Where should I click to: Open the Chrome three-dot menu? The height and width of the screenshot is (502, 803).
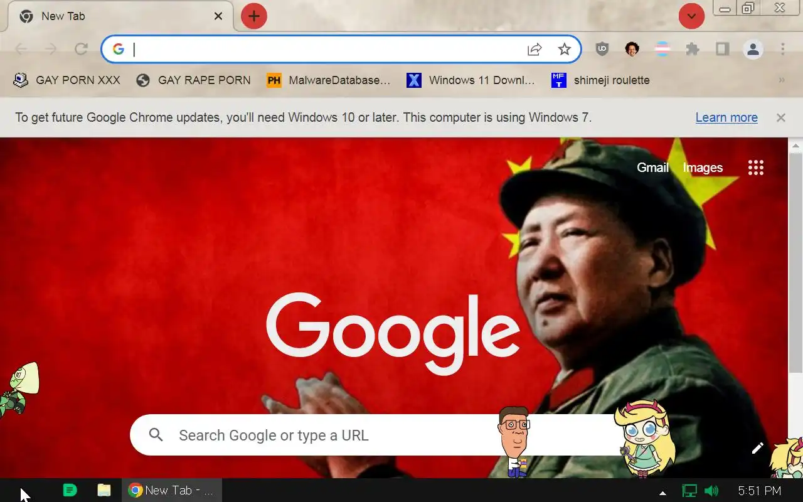(x=783, y=49)
